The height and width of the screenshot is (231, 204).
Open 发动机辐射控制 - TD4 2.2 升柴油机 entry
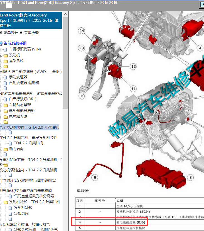click(29, 170)
